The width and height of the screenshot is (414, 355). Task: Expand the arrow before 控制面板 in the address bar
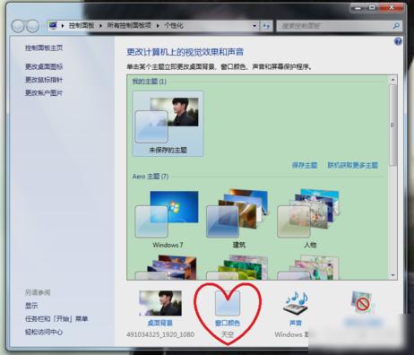click(x=63, y=26)
